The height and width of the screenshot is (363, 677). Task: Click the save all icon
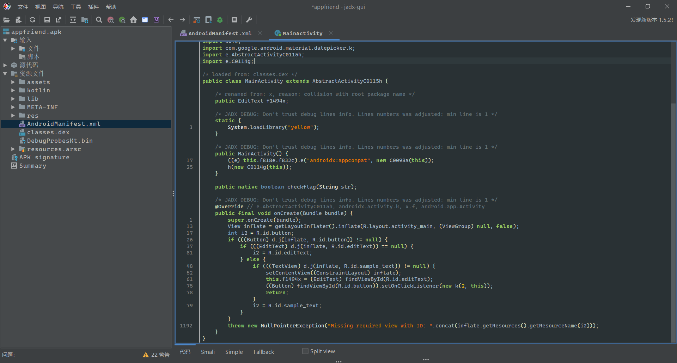(47, 20)
